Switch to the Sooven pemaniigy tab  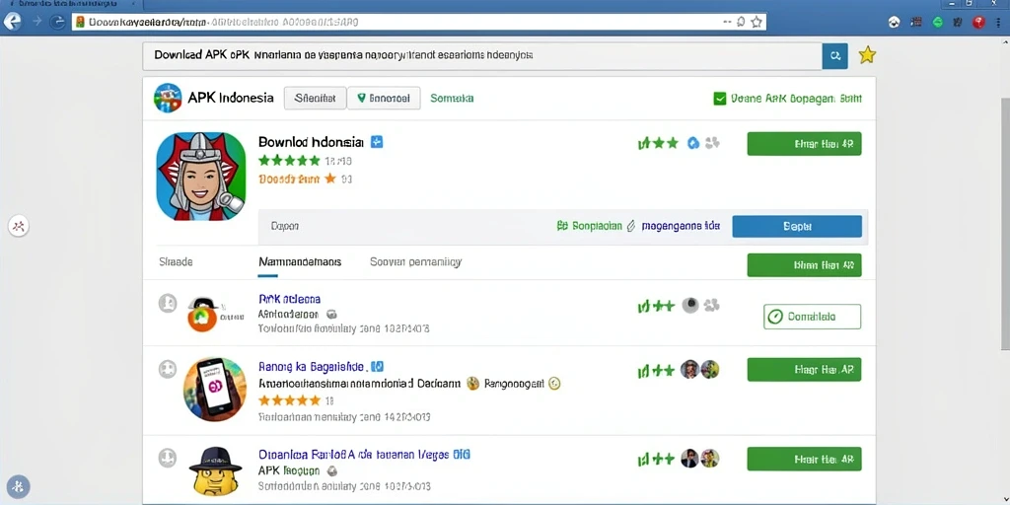point(415,262)
